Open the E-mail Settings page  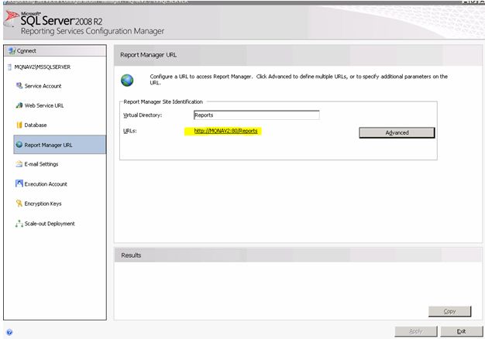tap(41, 164)
